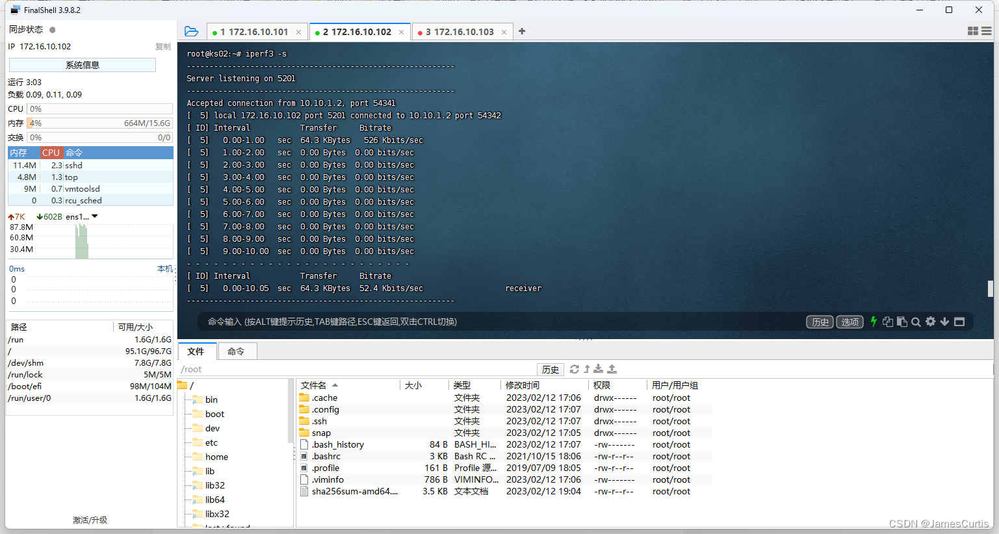This screenshot has height=534, width=999.
Task: Click the /root path field
Action: coord(357,369)
